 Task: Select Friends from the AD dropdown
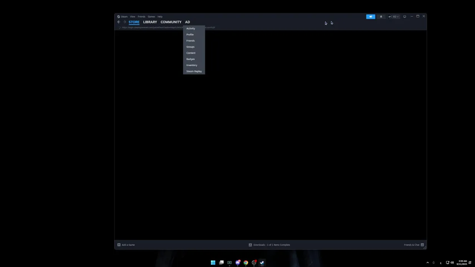(x=194, y=41)
